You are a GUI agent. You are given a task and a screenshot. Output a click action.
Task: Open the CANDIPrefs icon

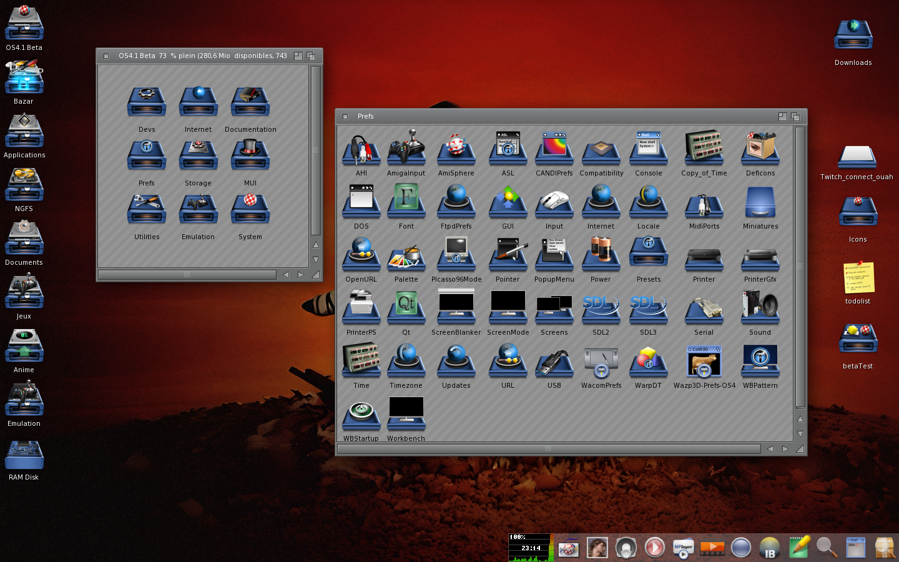554,149
